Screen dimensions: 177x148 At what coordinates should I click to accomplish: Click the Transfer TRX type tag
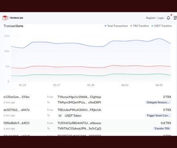pos(162,128)
